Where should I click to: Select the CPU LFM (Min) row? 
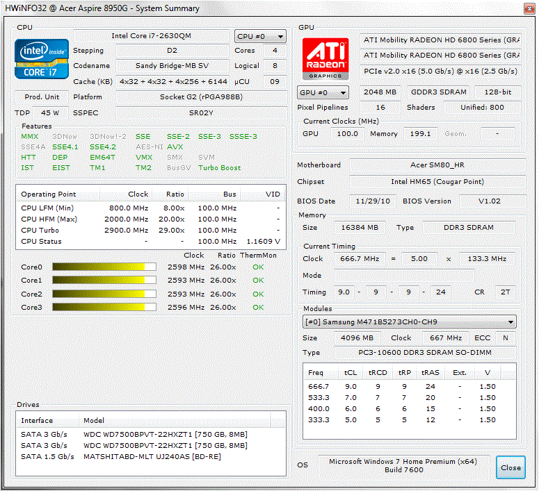pyautogui.click(x=150, y=208)
